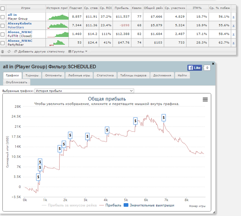Toggle Значительные выигрыши legend series
The height and width of the screenshot is (216, 241).
(x=149, y=205)
